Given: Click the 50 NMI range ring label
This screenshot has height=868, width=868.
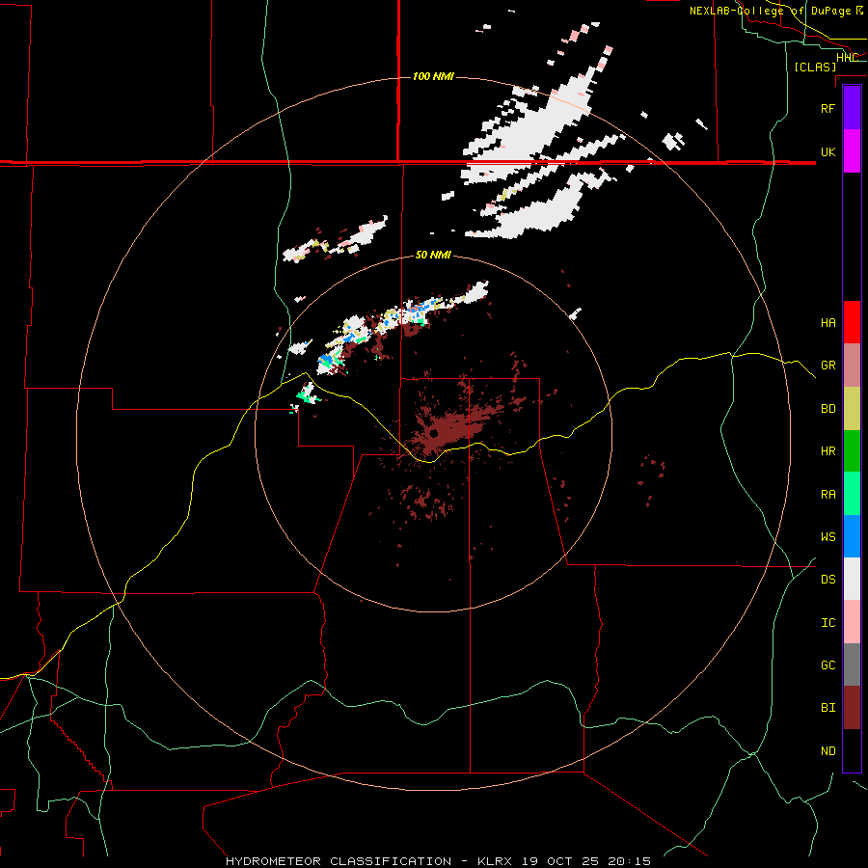Looking at the screenshot, I should (433, 255).
